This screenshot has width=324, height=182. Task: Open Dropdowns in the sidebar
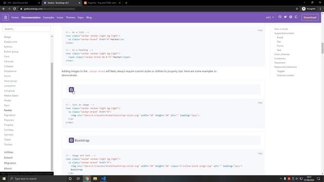tap(10, 71)
